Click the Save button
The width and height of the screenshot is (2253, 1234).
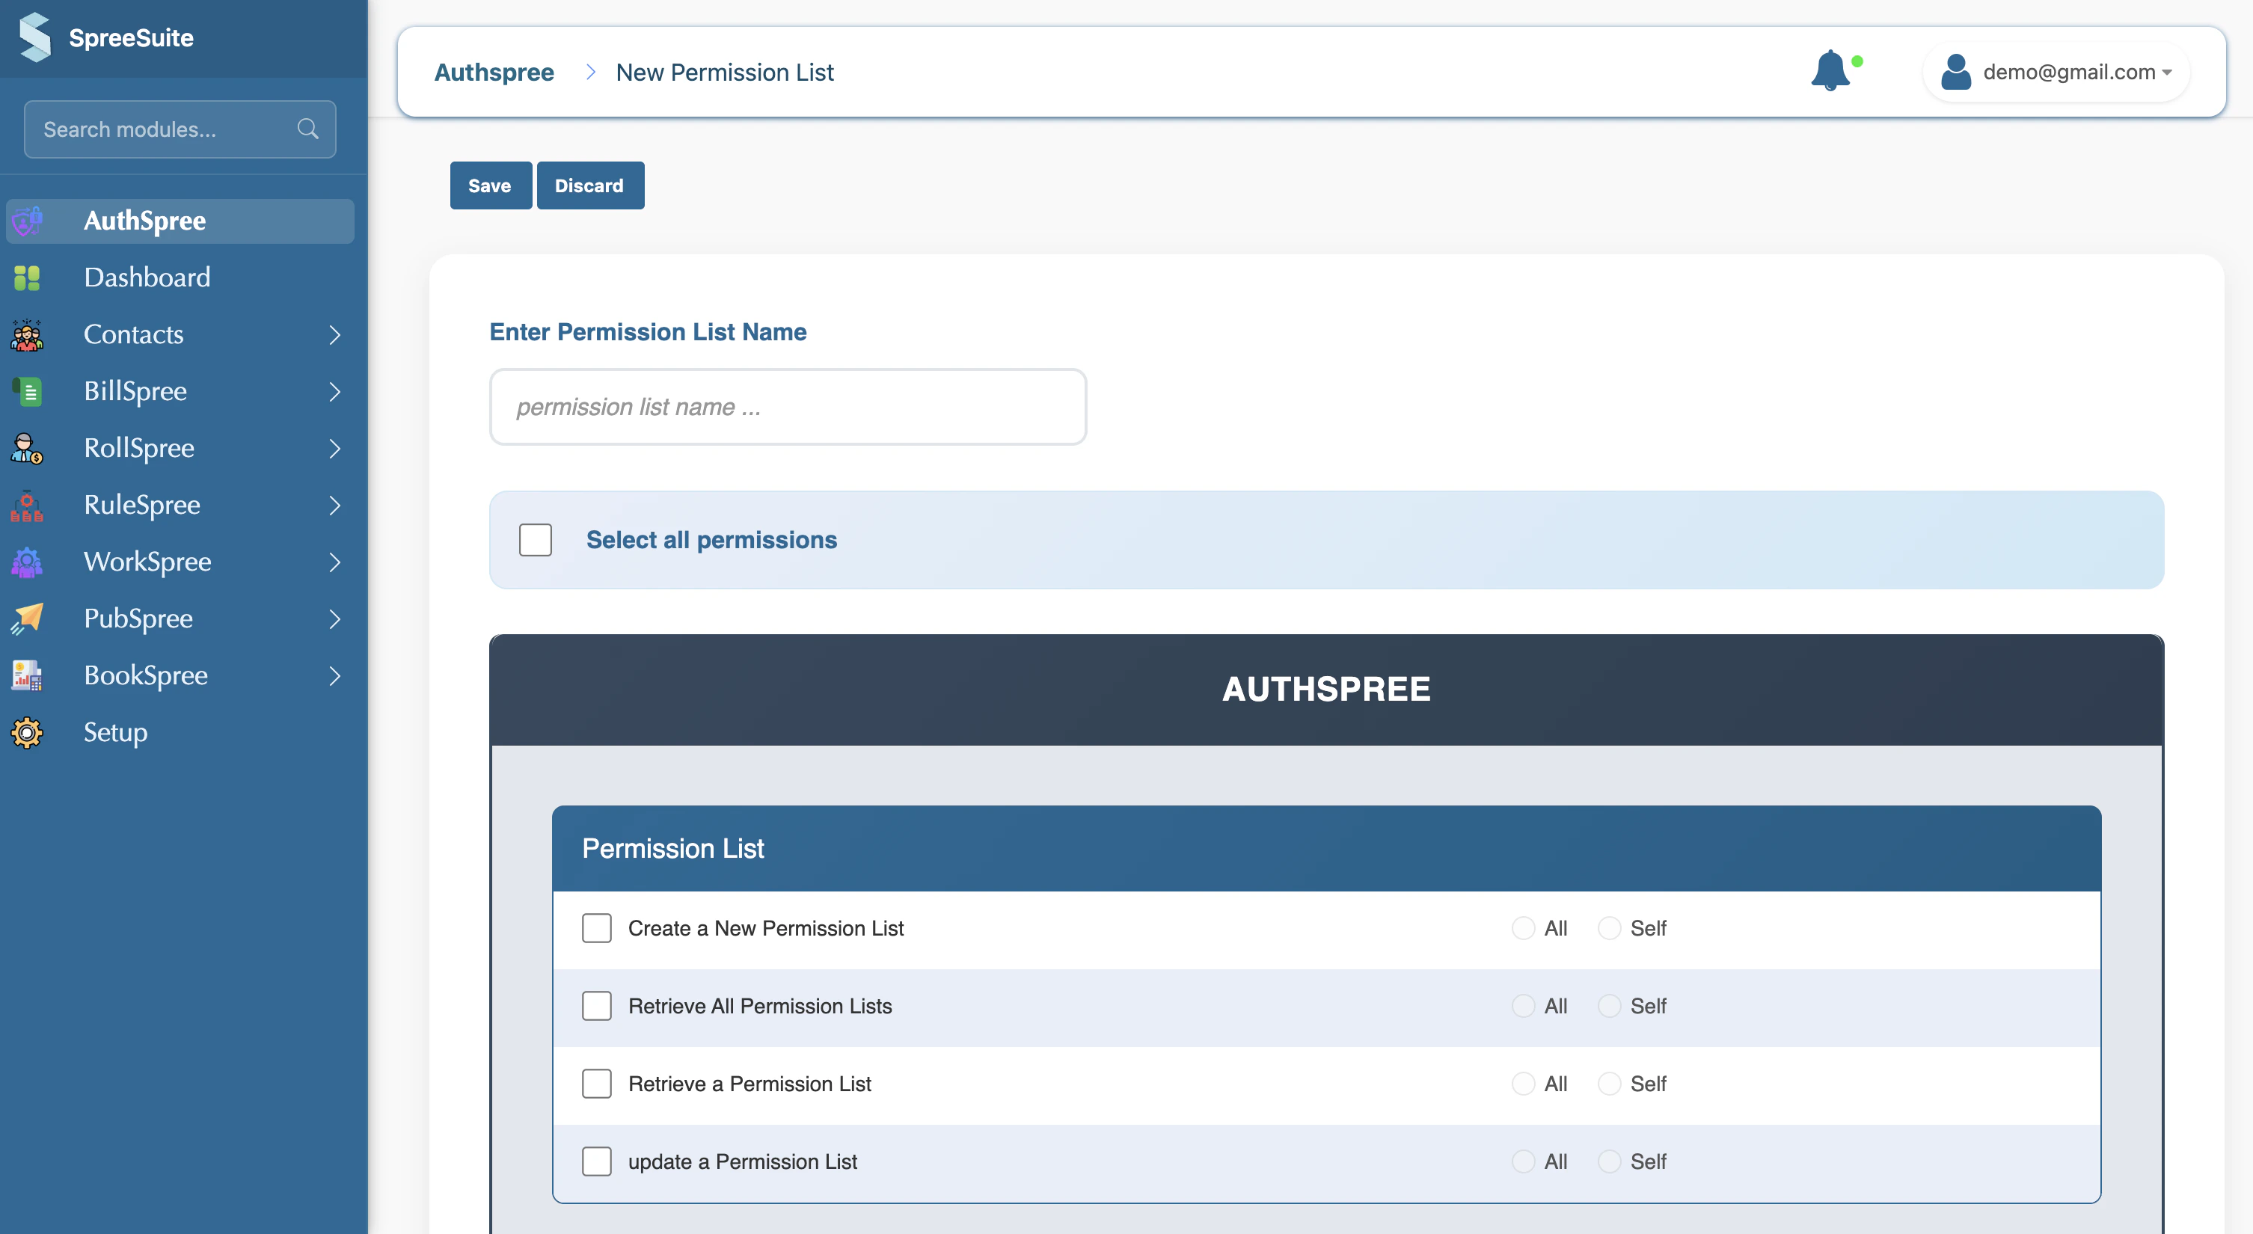490,185
